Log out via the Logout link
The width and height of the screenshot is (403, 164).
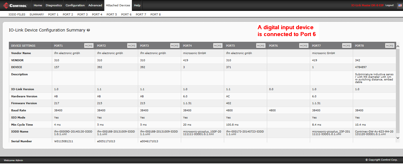click(390, 5)
